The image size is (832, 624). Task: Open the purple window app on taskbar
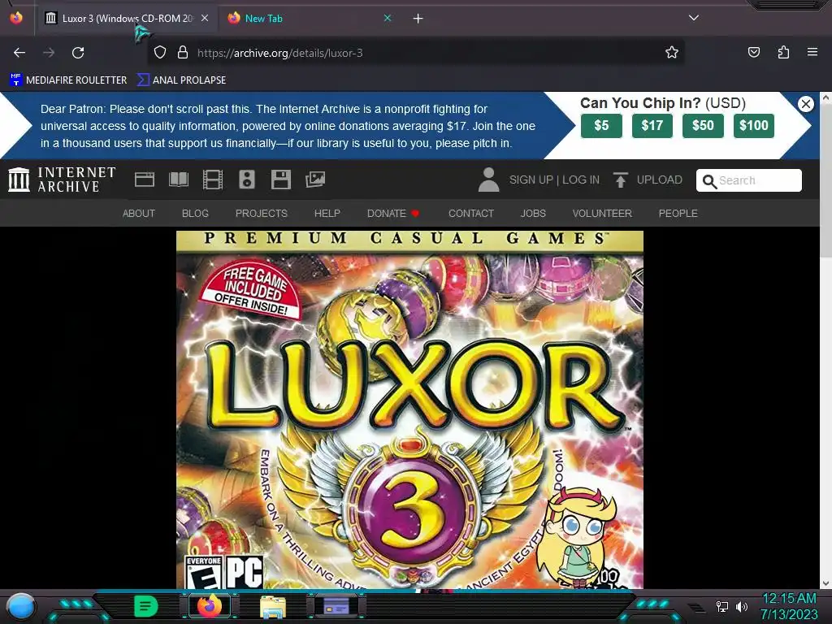(336, 606)
